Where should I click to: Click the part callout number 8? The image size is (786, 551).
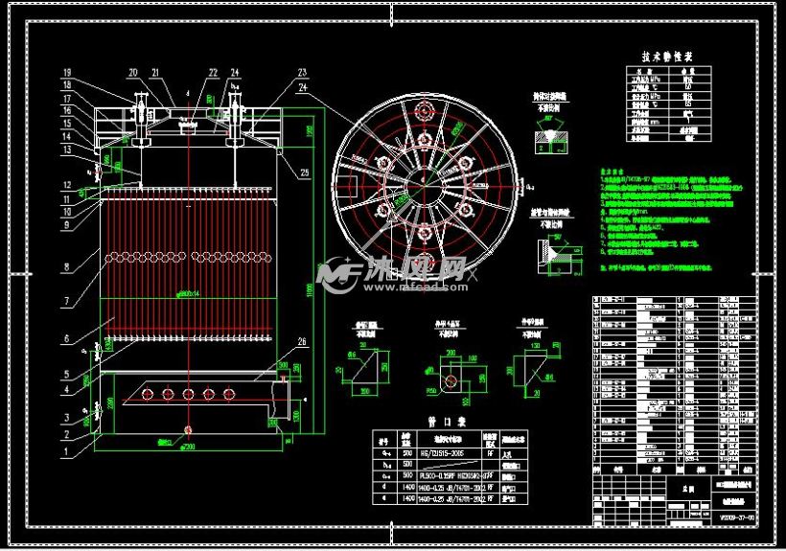(x=67, y=266)
